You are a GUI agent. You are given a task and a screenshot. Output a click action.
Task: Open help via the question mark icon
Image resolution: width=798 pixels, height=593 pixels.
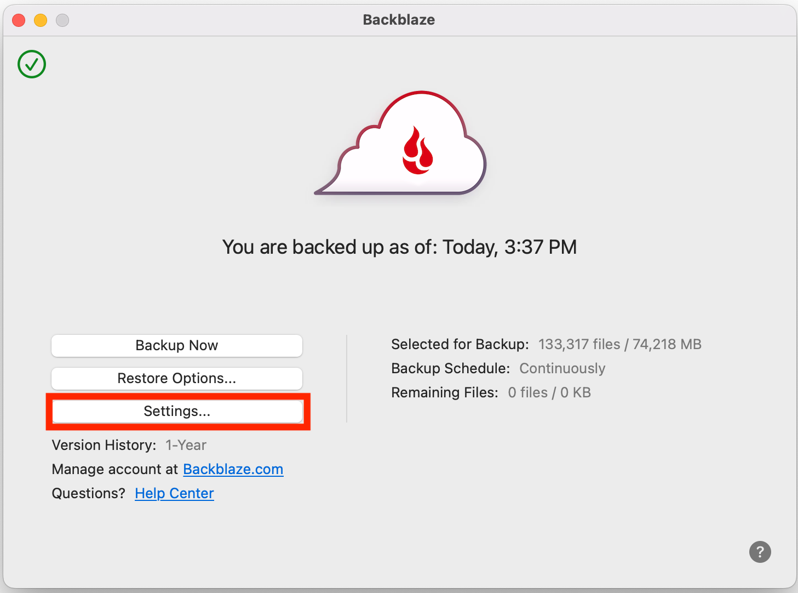(x=760, y=552)
